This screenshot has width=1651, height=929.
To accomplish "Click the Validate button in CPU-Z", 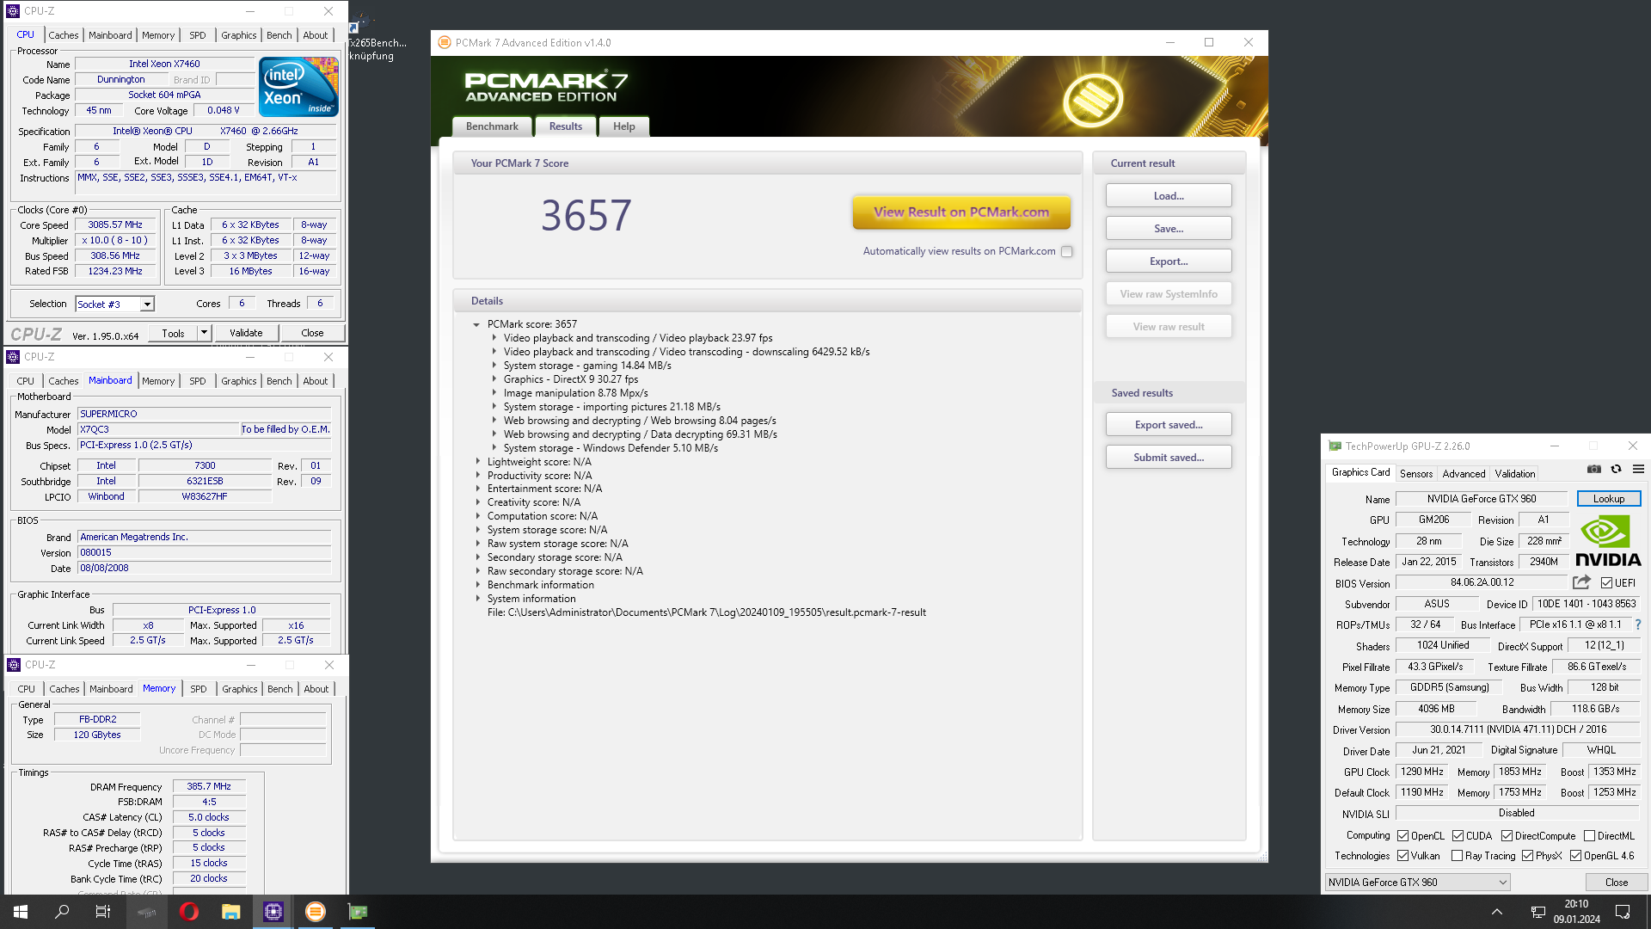I will [246, 333].
